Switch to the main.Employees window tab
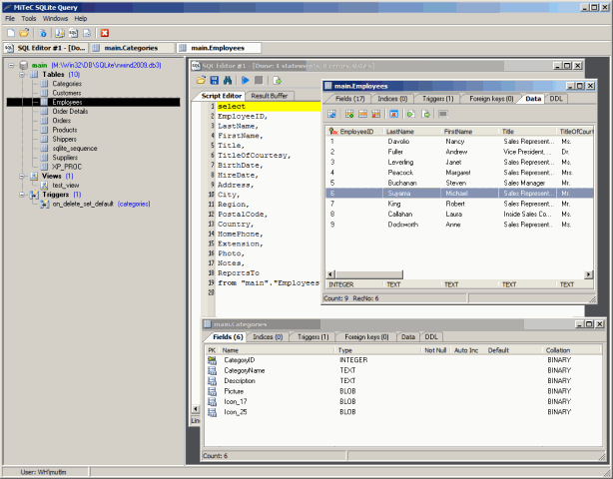Image resolution: width=613 pixels, height=479 pixels. (x=219, y=48)
